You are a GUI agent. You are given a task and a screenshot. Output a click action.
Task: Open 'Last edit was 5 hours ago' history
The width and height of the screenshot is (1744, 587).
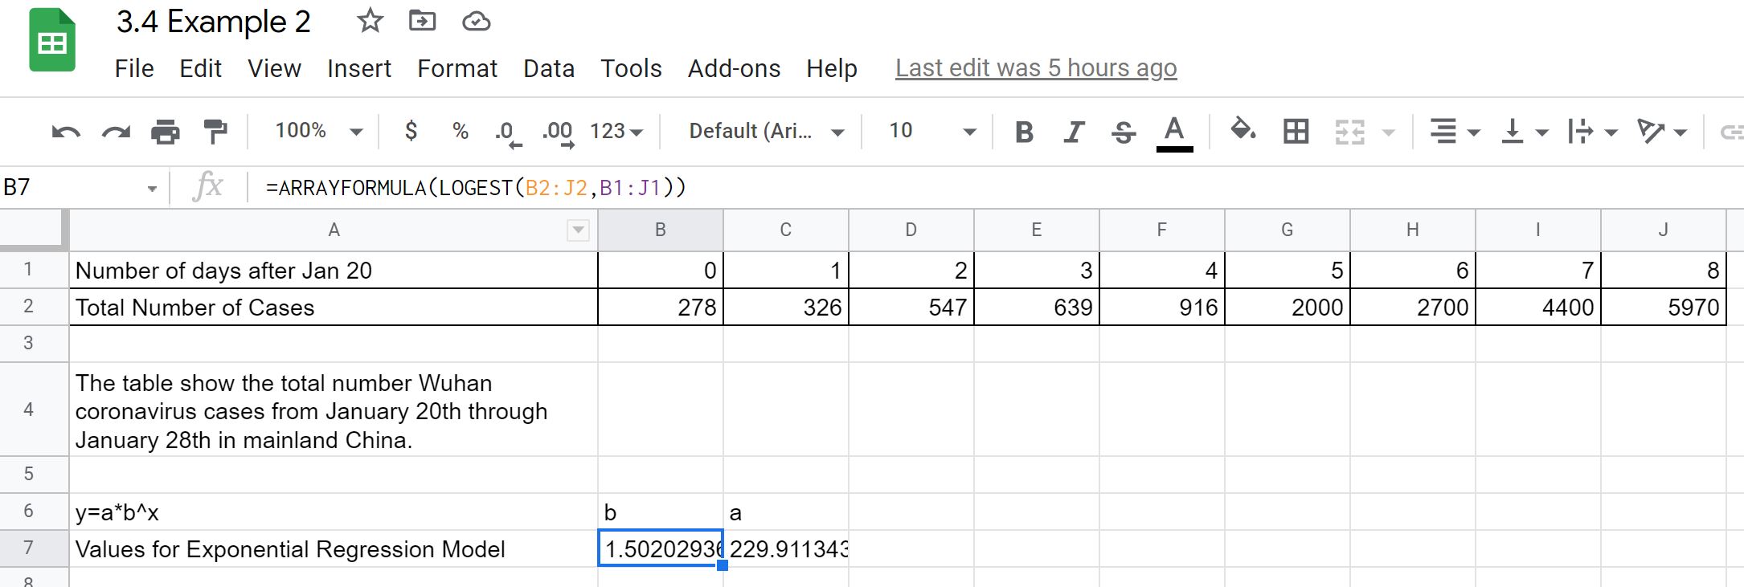(x=1036, y=69)
